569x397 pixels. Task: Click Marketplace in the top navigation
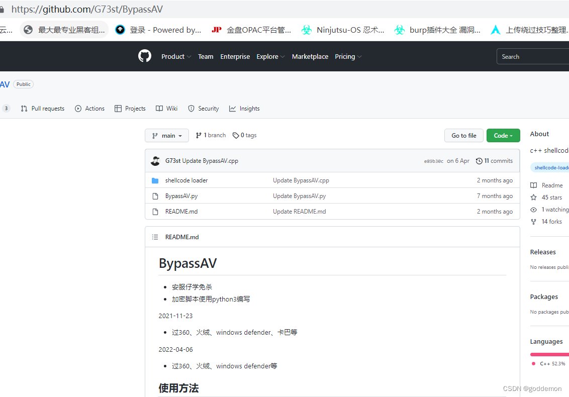tap(310, 57)
